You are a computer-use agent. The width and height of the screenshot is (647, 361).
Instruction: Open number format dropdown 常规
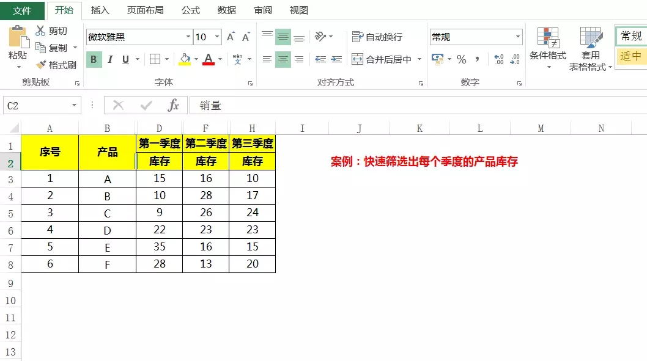pyautogui.click(x=517, y=37)
